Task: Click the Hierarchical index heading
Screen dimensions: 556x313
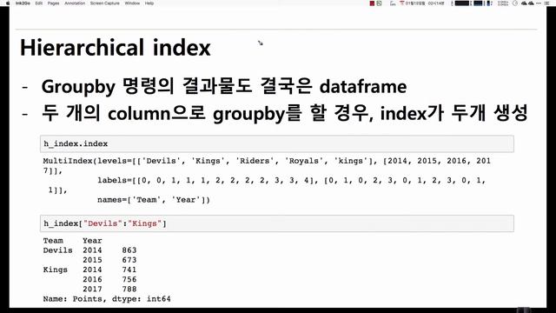Action: [x=116, y=48]
